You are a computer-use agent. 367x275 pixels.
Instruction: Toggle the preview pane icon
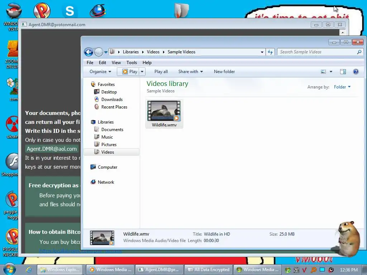click(343, 72)
